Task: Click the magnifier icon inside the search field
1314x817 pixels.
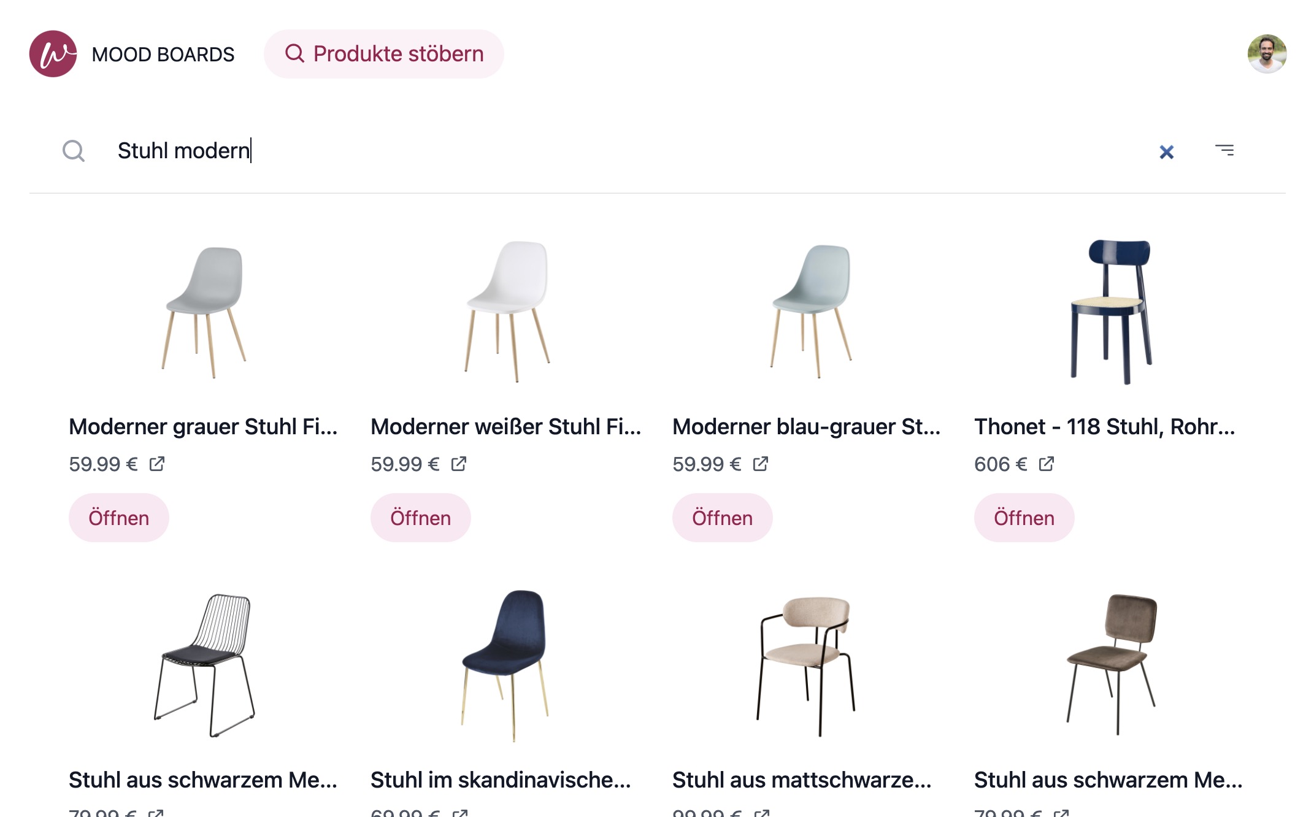Action: click(74, 151)
